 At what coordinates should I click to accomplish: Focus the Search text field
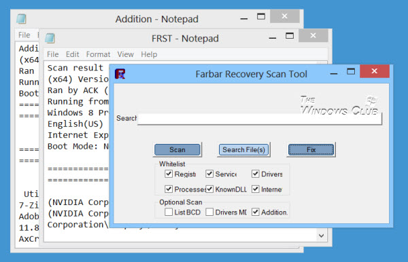(x=260, y=119)
